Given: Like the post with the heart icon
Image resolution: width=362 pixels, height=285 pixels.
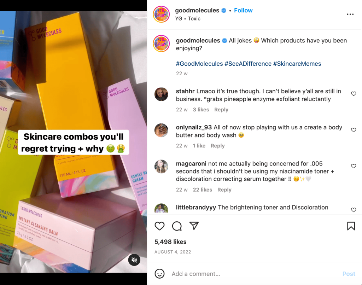Looking at the screenshot, I should point(160,226).
